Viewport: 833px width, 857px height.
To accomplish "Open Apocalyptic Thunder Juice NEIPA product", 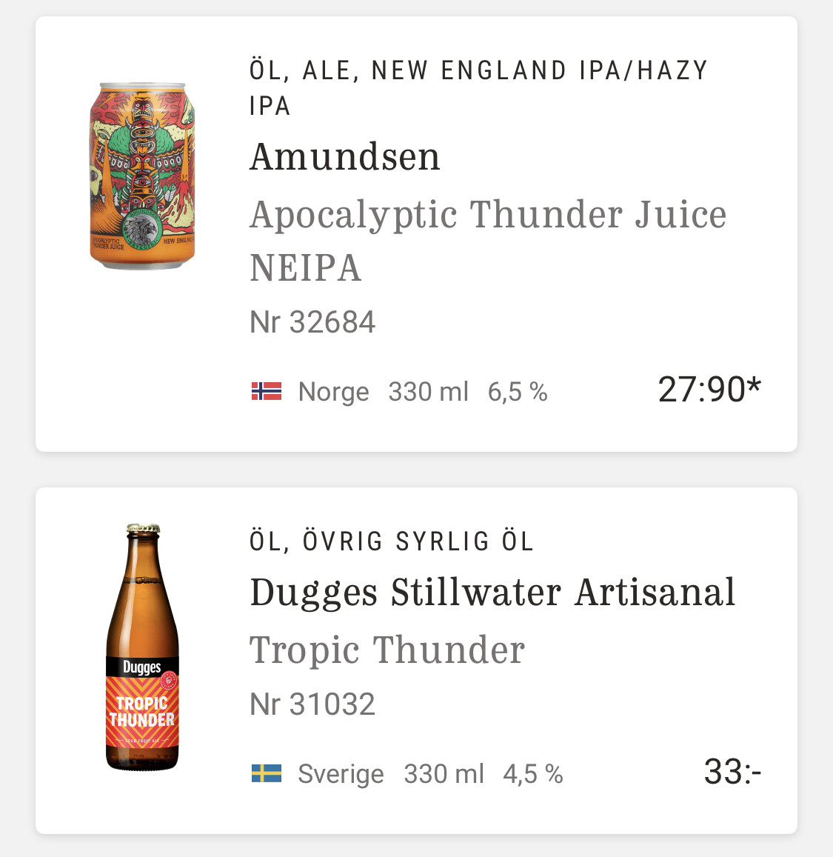I will click(487, 240).
